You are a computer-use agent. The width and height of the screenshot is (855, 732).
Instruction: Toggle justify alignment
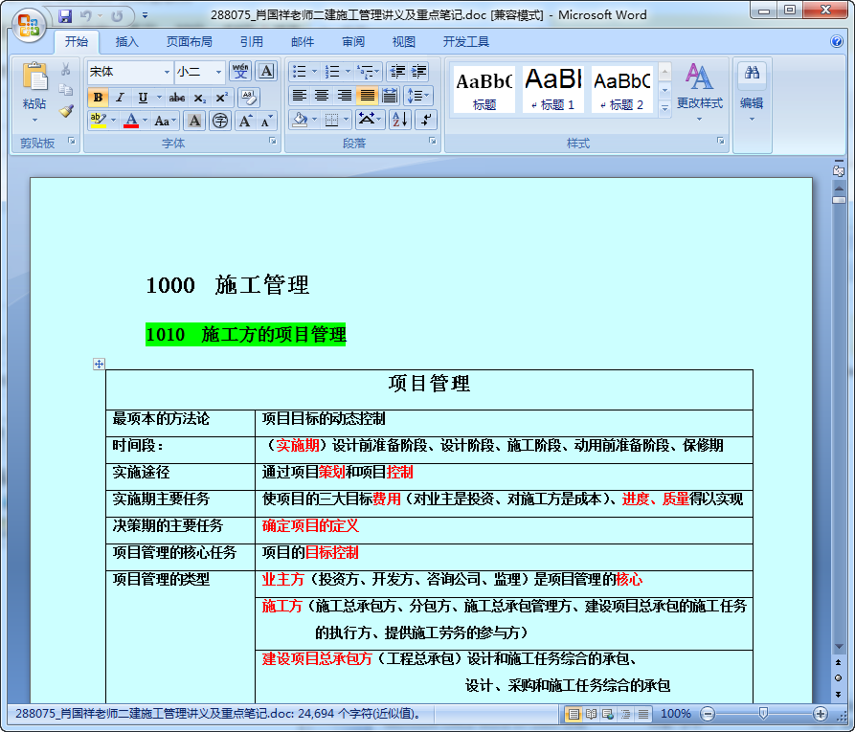click(x=368, y=96)
